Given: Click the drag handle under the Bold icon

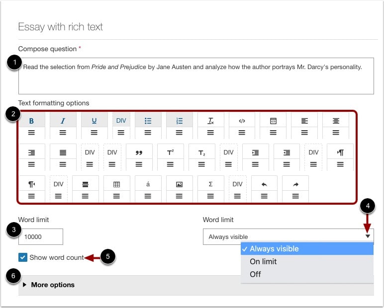Looking at the screenshot, I should [32, 133].
